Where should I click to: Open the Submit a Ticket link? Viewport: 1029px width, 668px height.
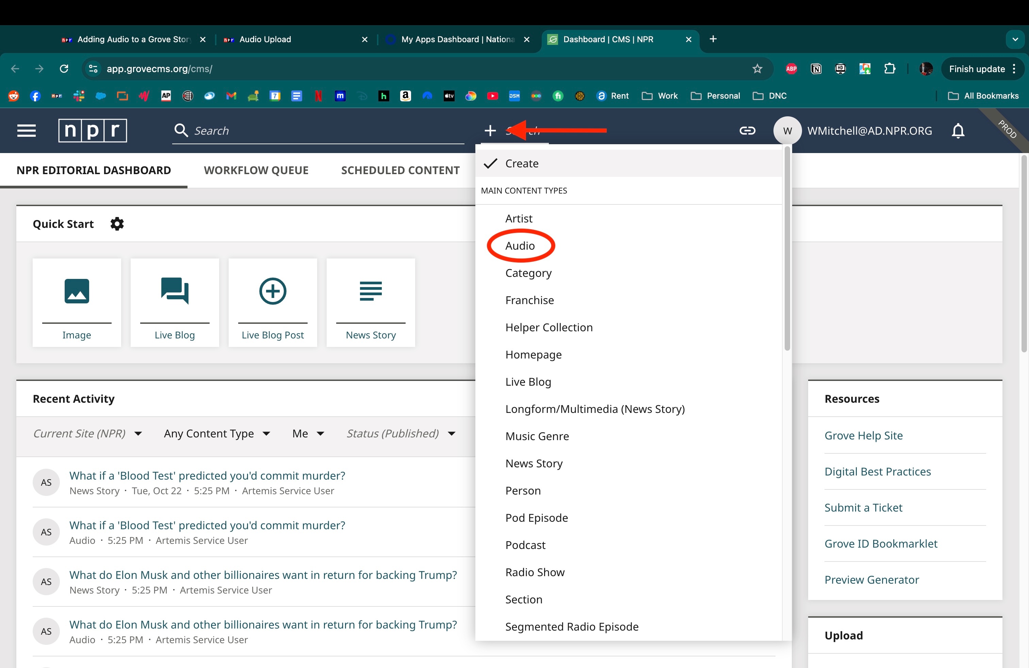click(863, 507)
